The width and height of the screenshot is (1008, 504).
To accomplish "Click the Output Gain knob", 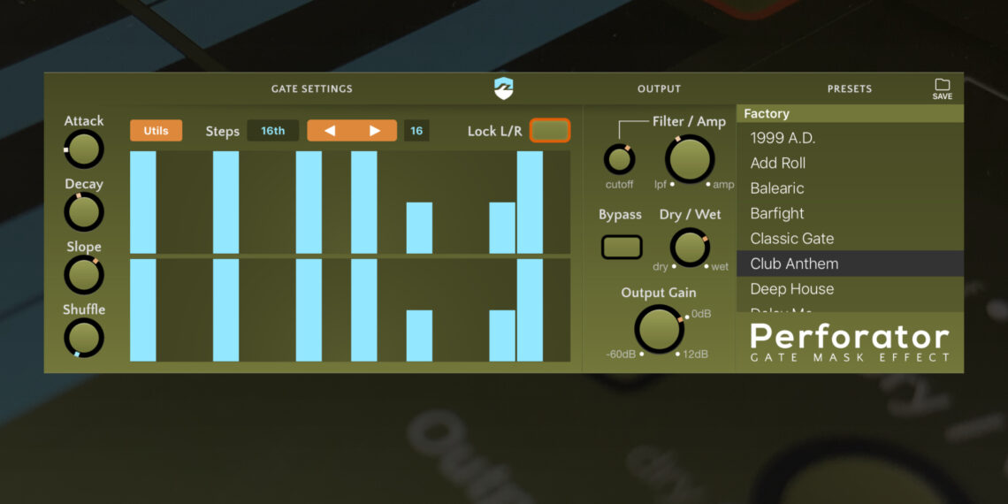I will [x=659, y=330].
